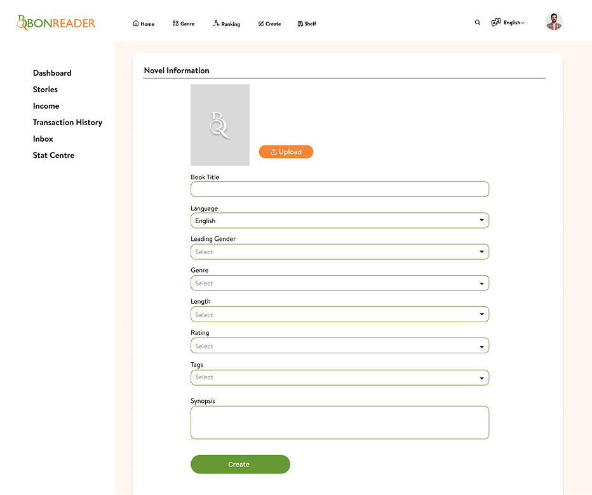Viewport: 592px width, 495px height.
Task: Click the translate language icon
Action: (x=495, y=22)
